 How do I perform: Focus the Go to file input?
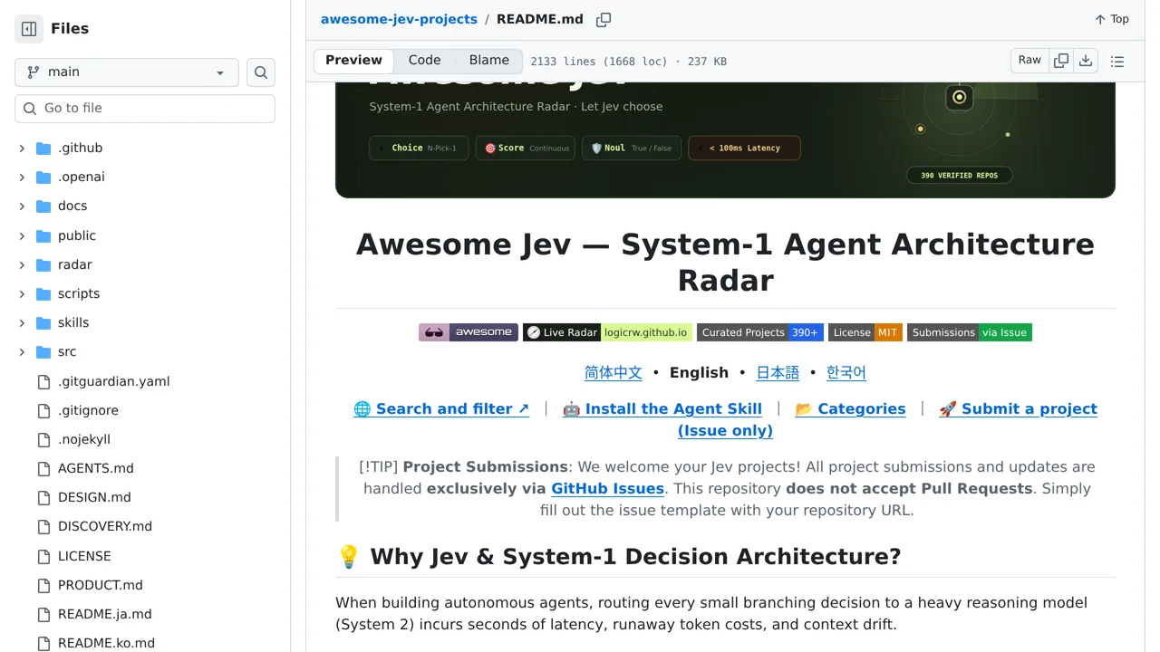click(x=145, y=109)
